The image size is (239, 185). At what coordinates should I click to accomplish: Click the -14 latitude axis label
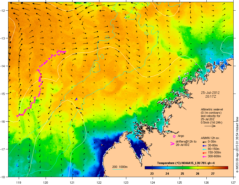click(3, 66)
